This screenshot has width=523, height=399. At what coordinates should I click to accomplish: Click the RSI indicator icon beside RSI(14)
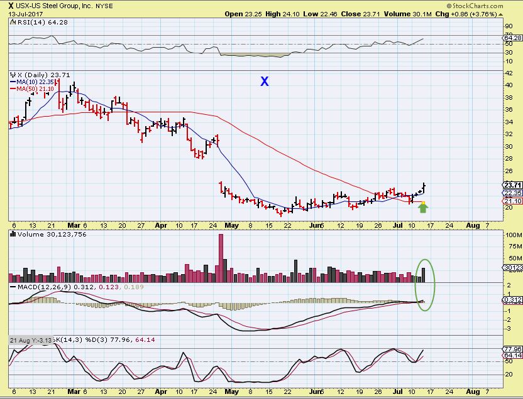[x=13, y=23]
